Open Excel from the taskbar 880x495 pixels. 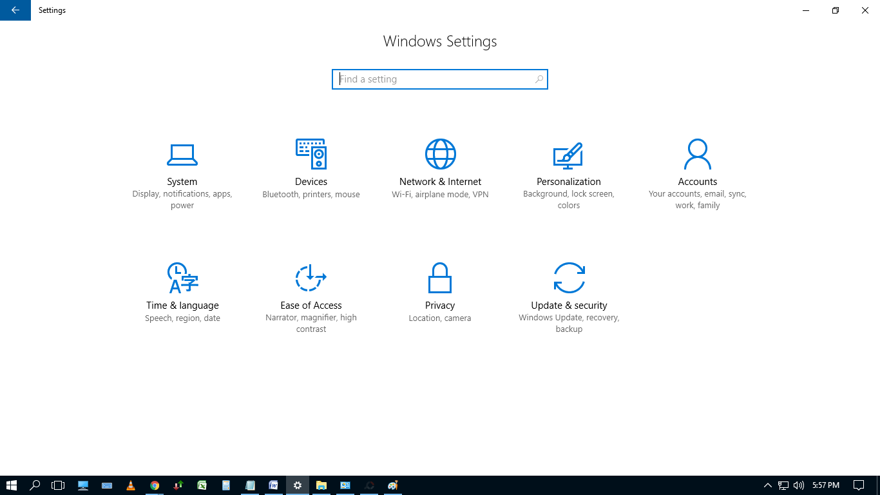pyautogui.click(x=202, y=485)
